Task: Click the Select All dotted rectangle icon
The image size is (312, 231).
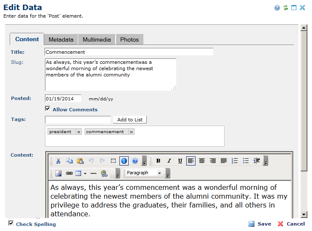Action: (x=113, y=161)
